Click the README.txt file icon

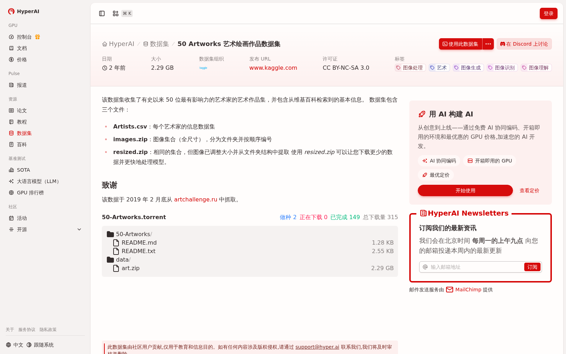click(116, 251)
